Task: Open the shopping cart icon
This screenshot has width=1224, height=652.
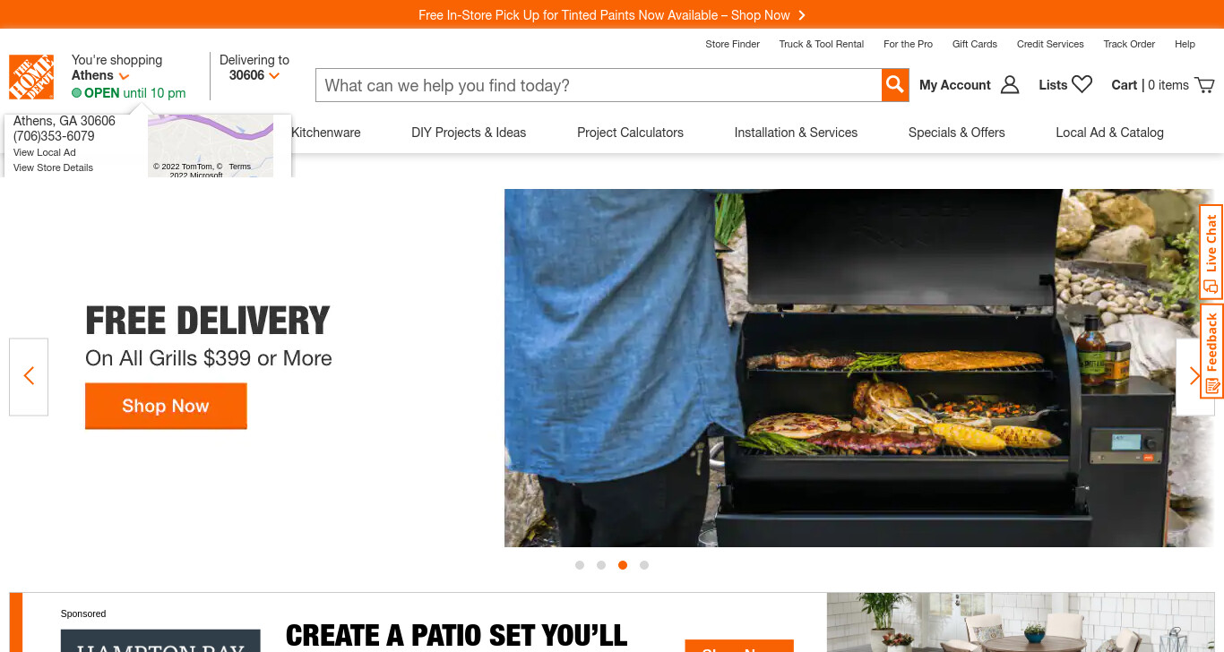Action: coord(1205,85)
